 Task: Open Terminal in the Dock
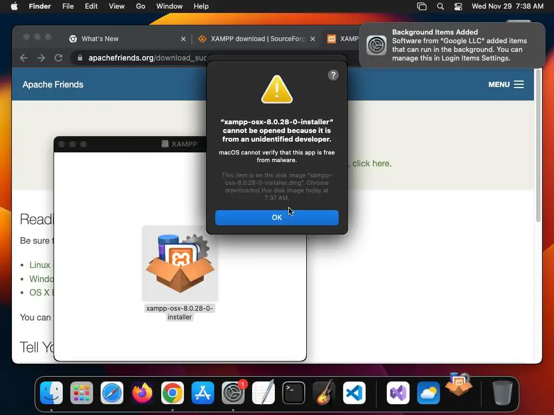pos(294,392)
